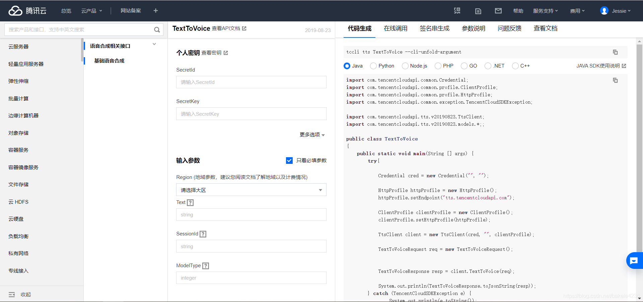Open the 费用 dropdown
Viewport: 643px width, 302px height.
coord(577,11)
